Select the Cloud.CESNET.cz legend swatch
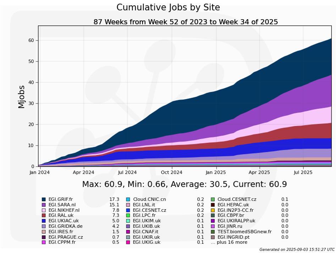This screenshot has height=253, width=336. click(213, 200)
